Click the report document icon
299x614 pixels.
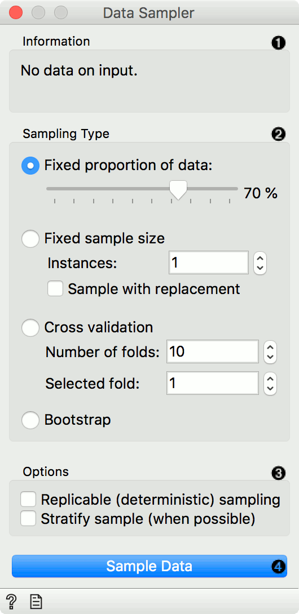point(36,600)
